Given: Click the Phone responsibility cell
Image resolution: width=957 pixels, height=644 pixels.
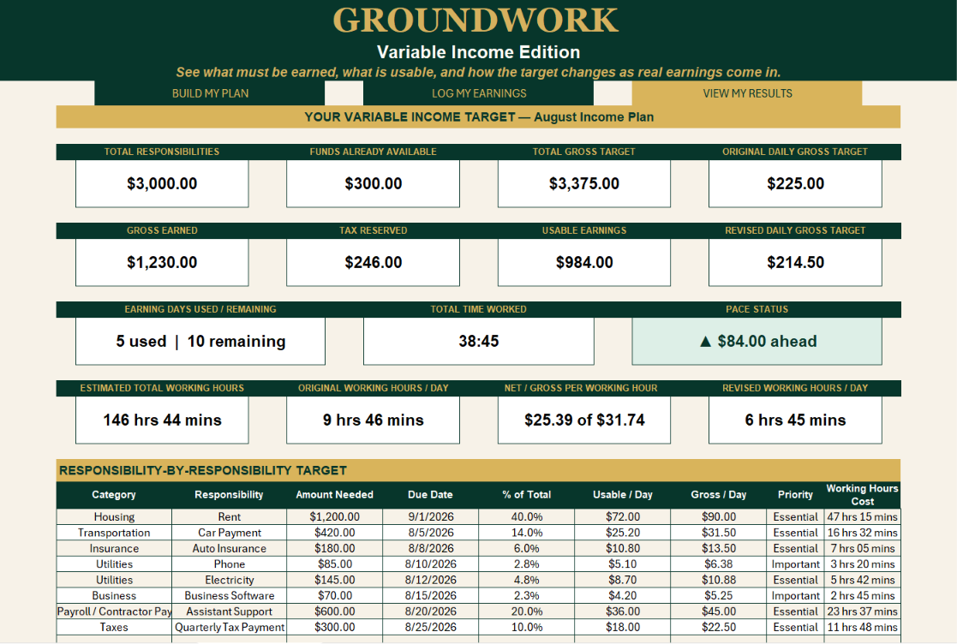Looking at the screenshot, I should point(229,564).
